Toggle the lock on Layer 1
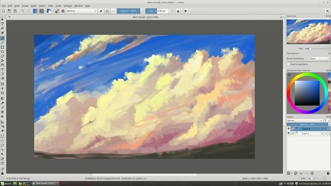 (322, 133)
